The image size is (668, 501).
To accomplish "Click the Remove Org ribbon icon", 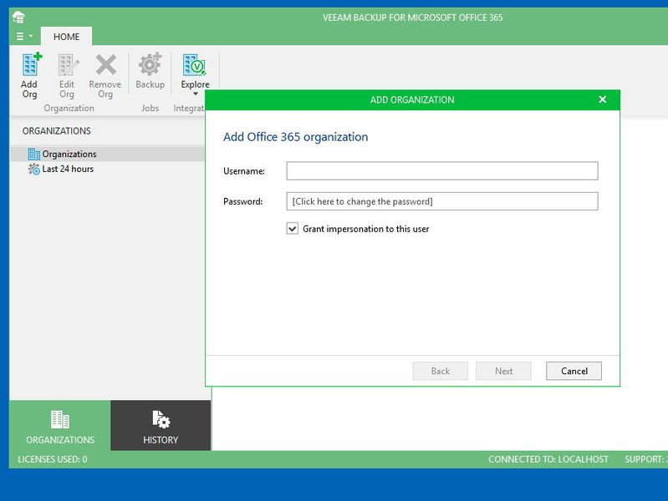I will pos(105,64).
